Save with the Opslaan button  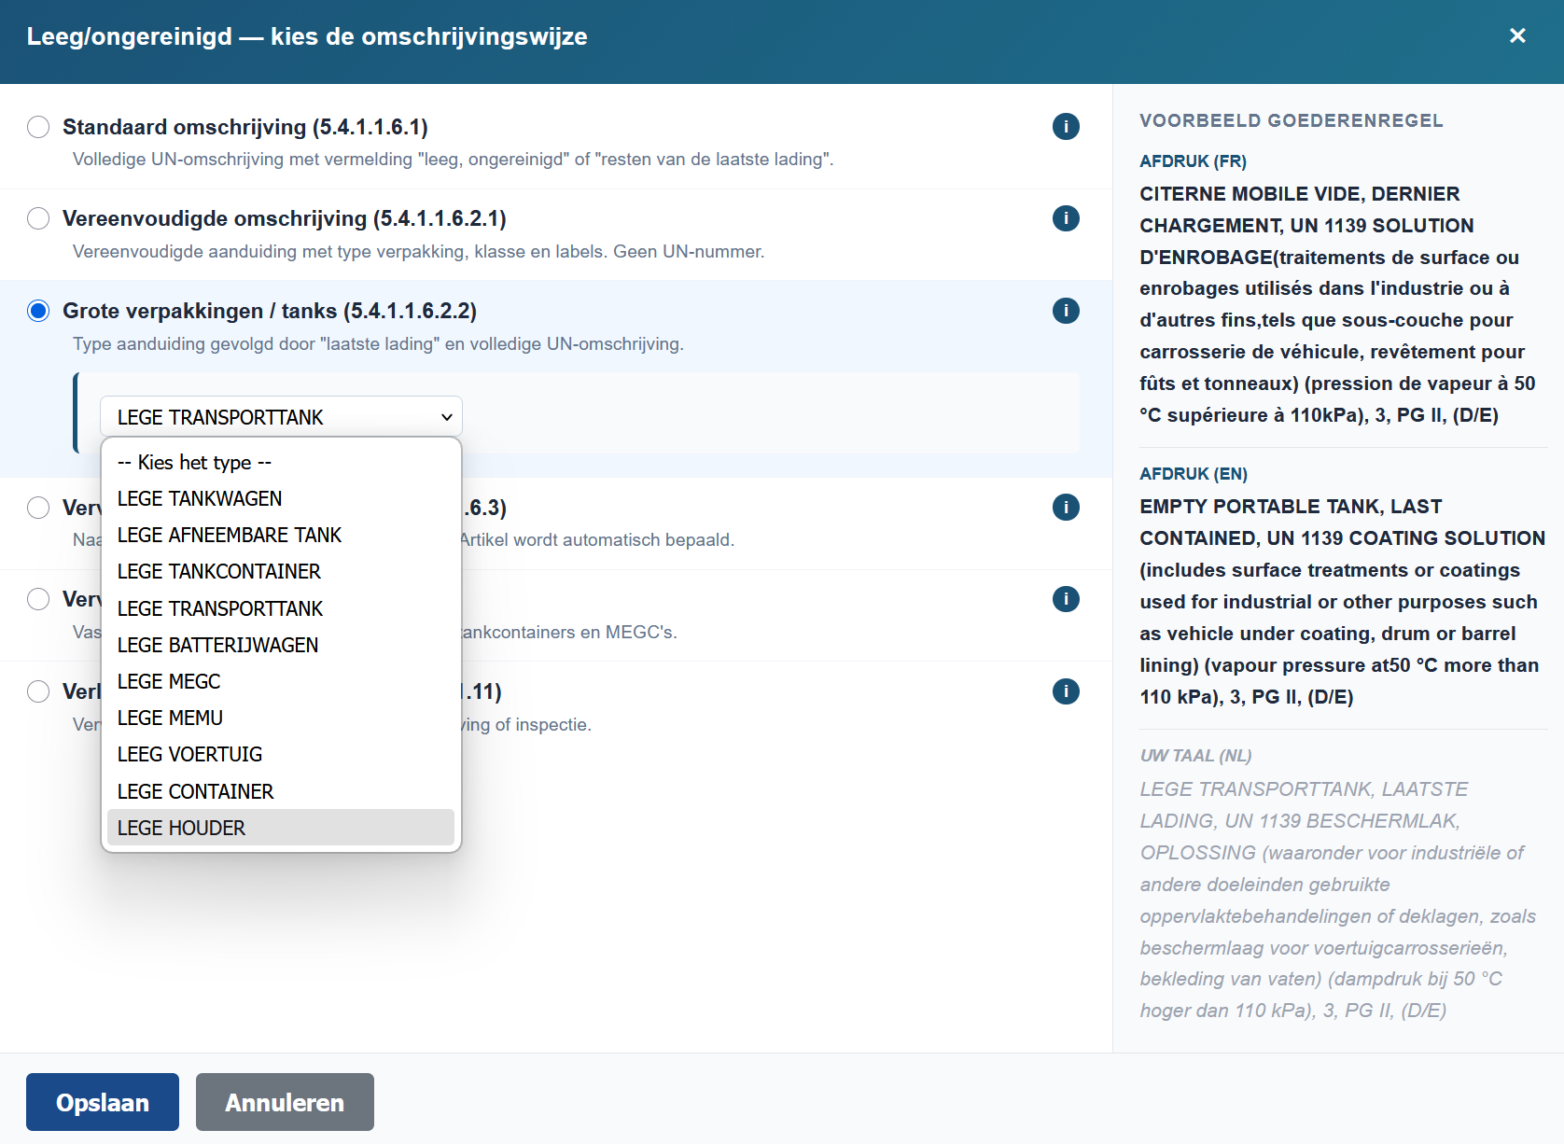pos(103,1102)
